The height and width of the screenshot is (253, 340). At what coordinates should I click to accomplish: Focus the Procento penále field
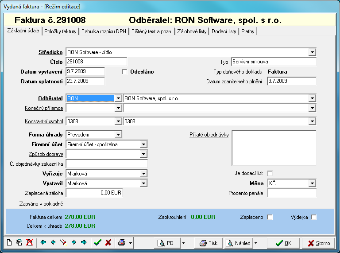click(x=292, y=193)
